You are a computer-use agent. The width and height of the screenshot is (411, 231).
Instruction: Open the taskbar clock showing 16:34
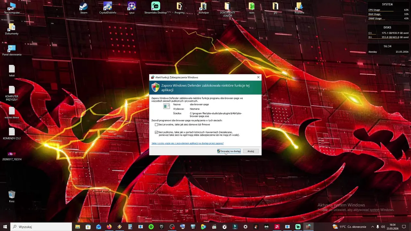click(392, 227)
